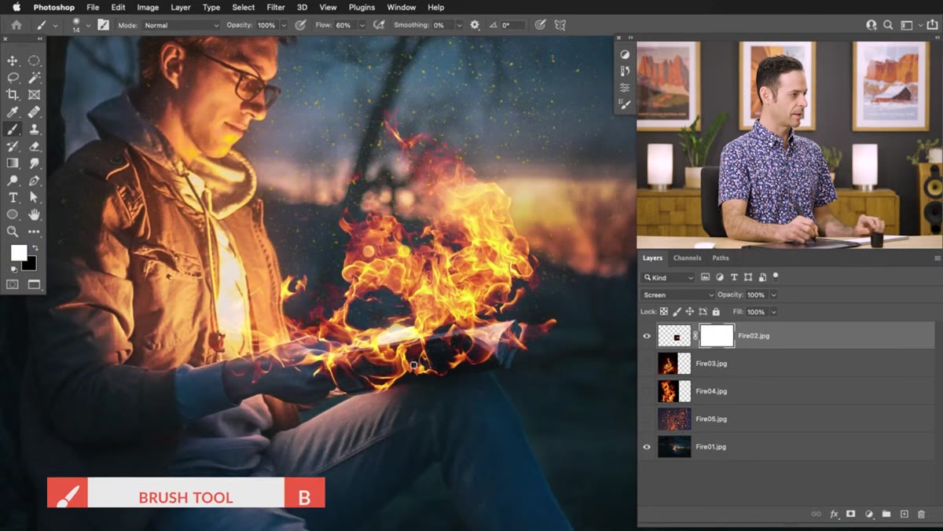
Task: Open smoothing options gear
Action: point(475,25)
